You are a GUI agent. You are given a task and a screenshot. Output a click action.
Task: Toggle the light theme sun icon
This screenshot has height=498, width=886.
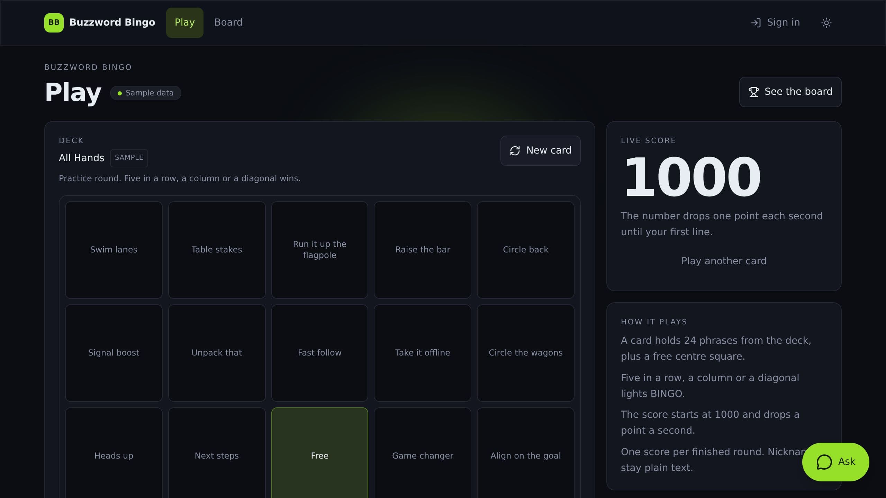point(826,23)
